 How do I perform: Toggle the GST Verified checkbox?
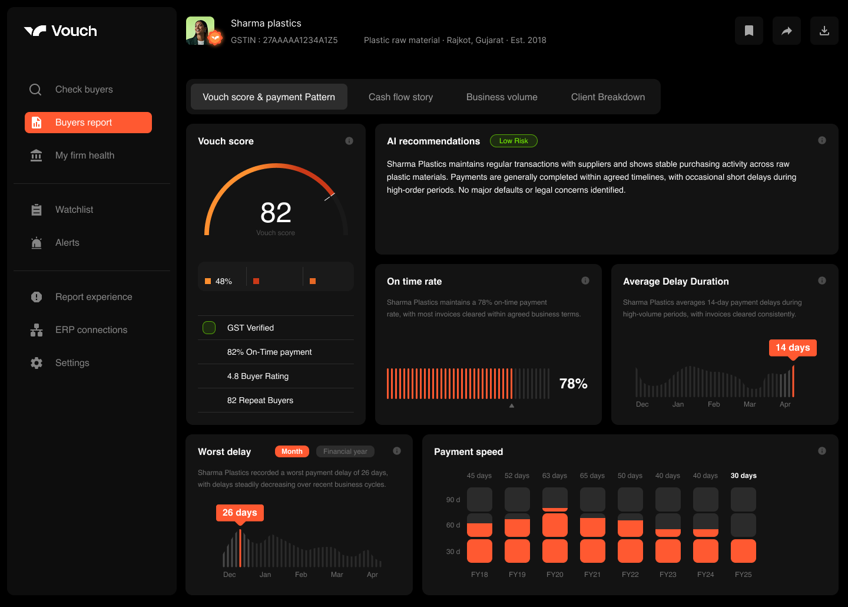pos(209,328)
